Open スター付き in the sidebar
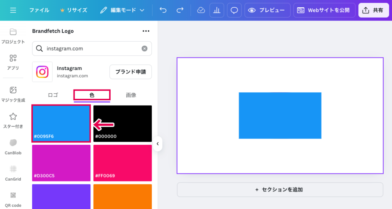 (x=13, y=121)
